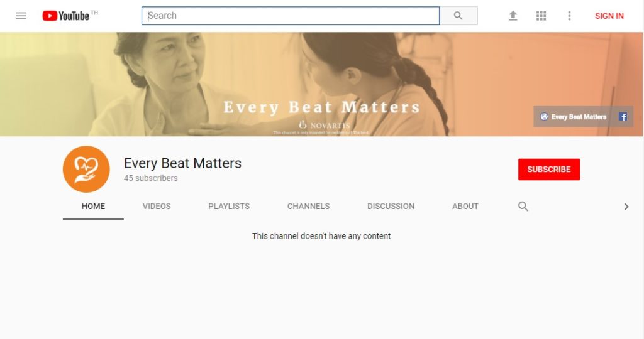Switch to the PLAYLISTS tab
Viewport: 644px width, 339px height.
click(229, 206)
